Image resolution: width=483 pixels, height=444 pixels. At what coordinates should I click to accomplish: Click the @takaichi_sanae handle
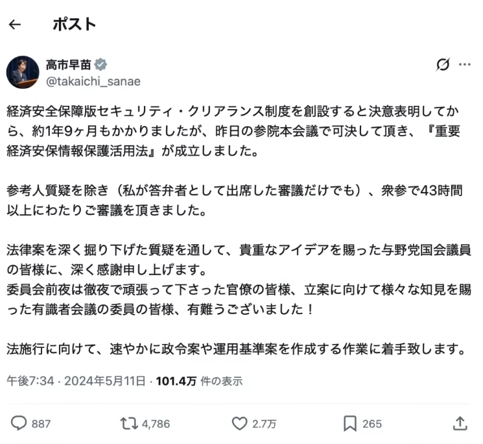(93, 80)
